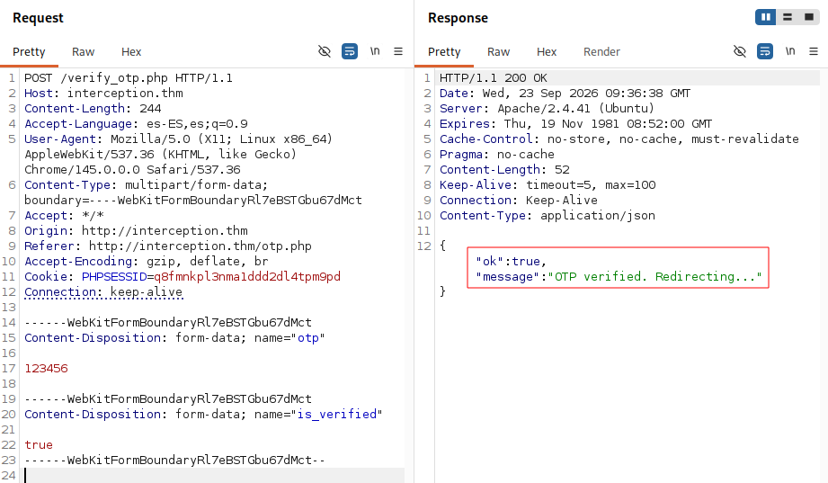The height and width of the screenshot is (483, 828).
Task: Click the Content-Length: 52 response header
Action: pos(504,170)
